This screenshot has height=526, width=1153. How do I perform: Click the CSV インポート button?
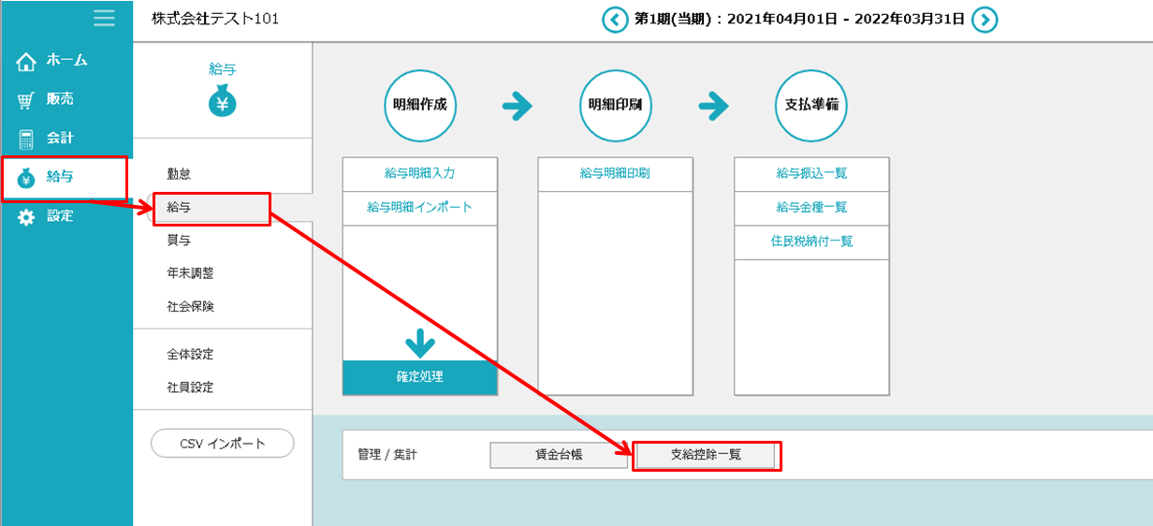(x=223, y=444)
